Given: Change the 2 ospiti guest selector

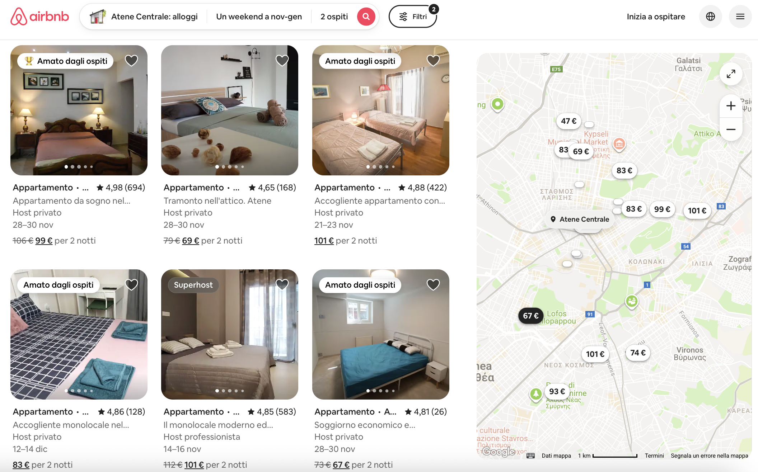Looking at the screenshot, I should (x=334, y=16).
